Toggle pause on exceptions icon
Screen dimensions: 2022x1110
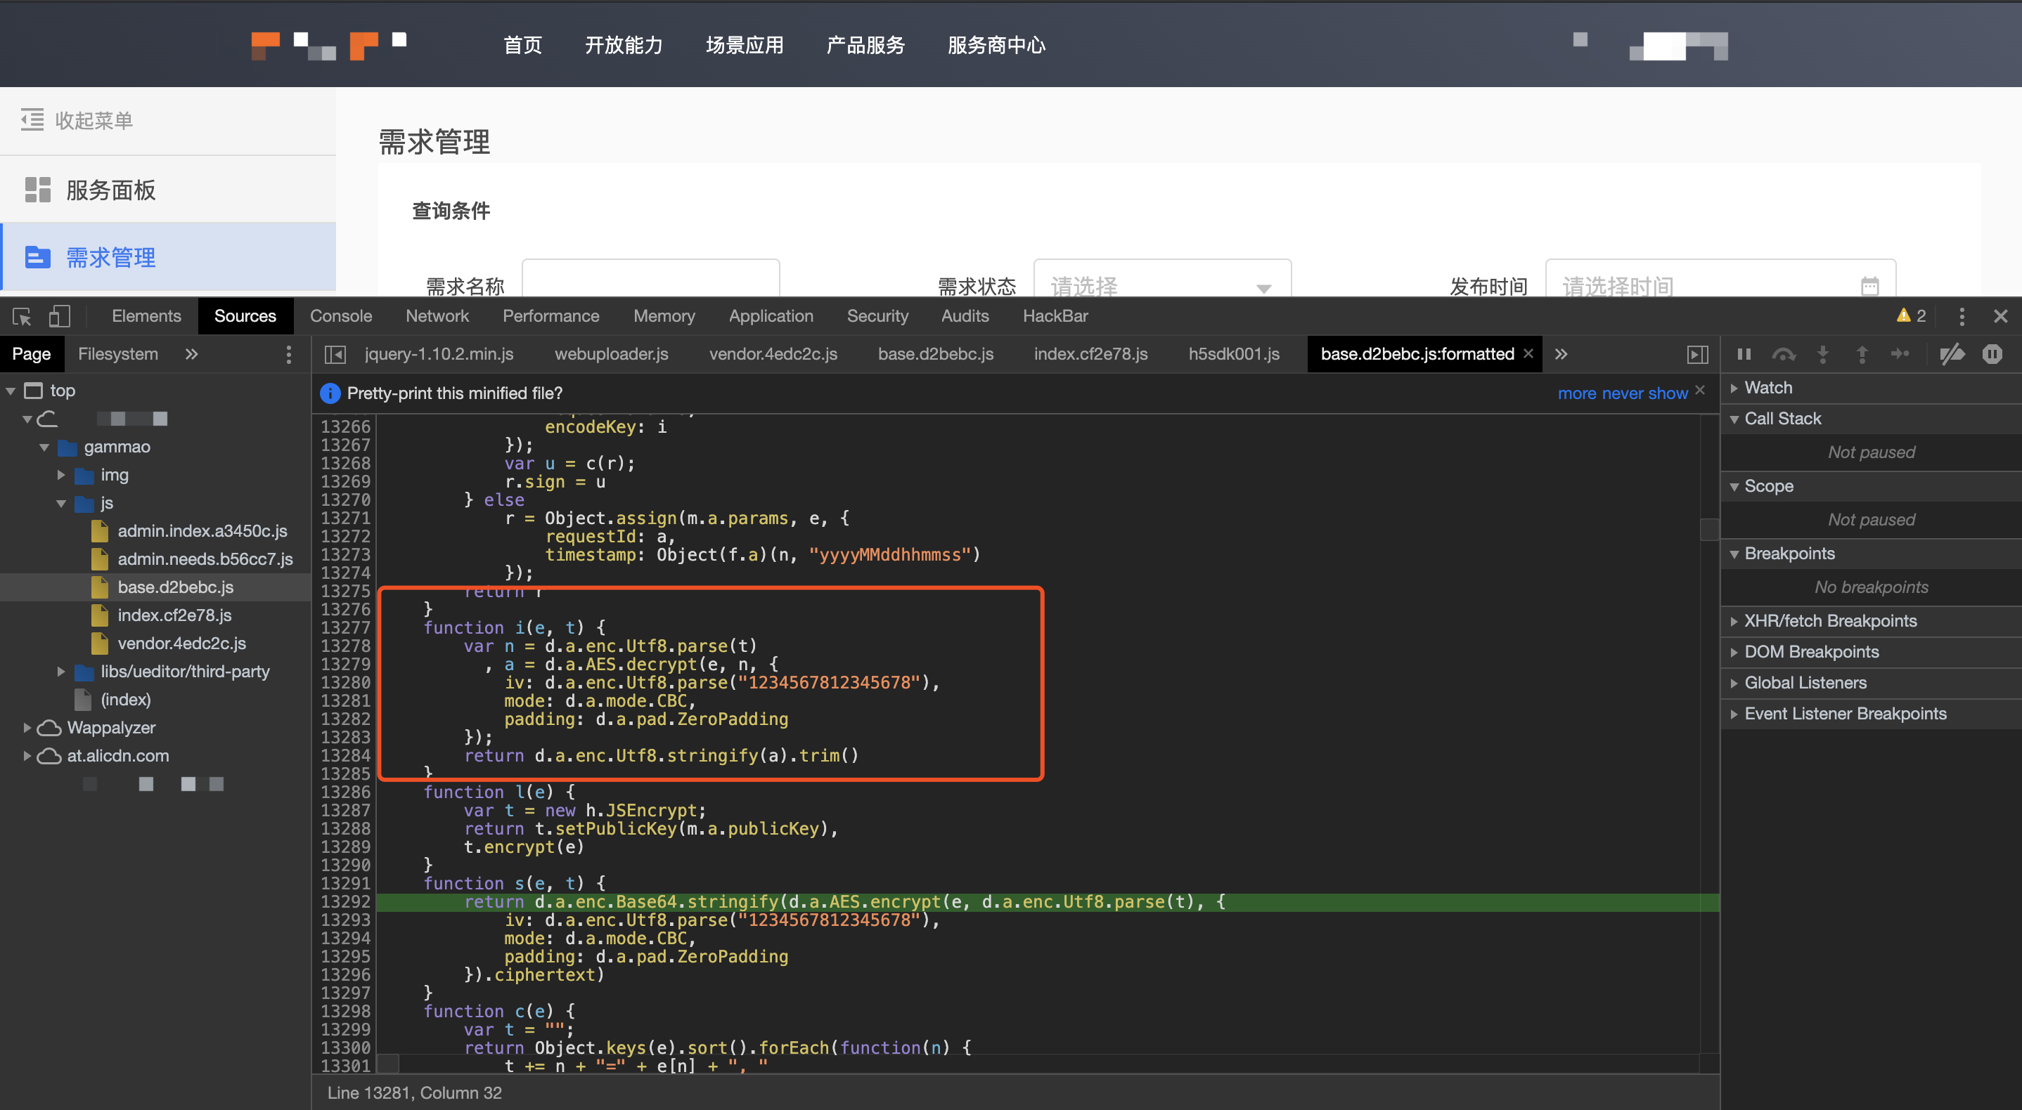coord(1992,355)
